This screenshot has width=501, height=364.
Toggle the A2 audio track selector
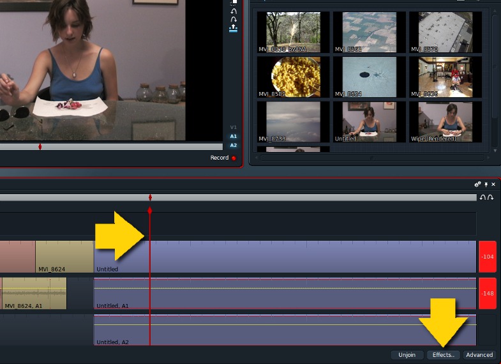coord(233,145)
